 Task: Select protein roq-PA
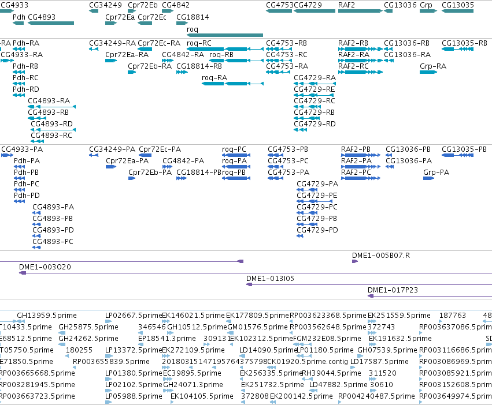(x=236, y=167)
